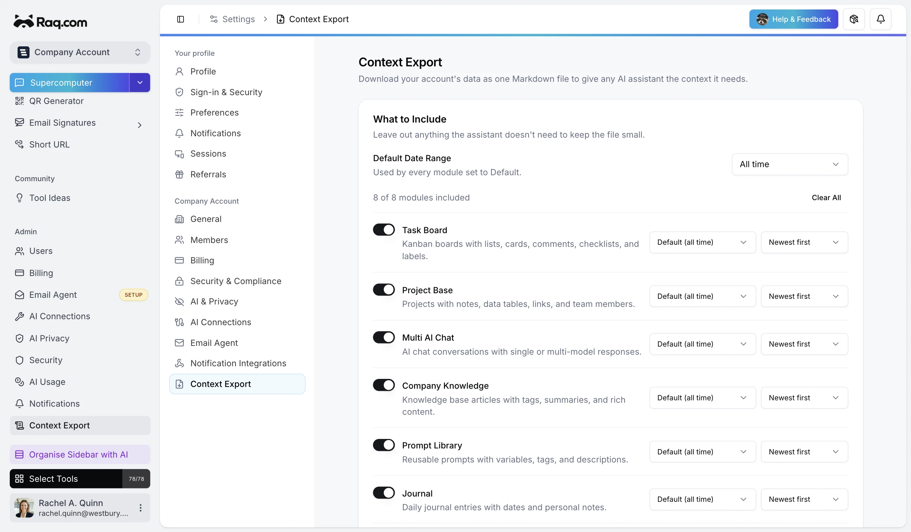The height and width of the screenshot is (532, 911).
Task: Click the Select Tools button
Action: 66,479
